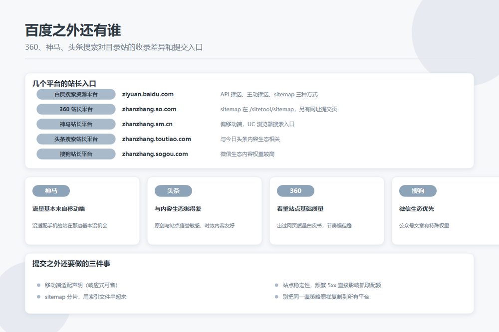The width and height of the screenshot is (499, 332).
Task: Select bullet sitemap 分片，用索引文件串起来
Action: 86,297
